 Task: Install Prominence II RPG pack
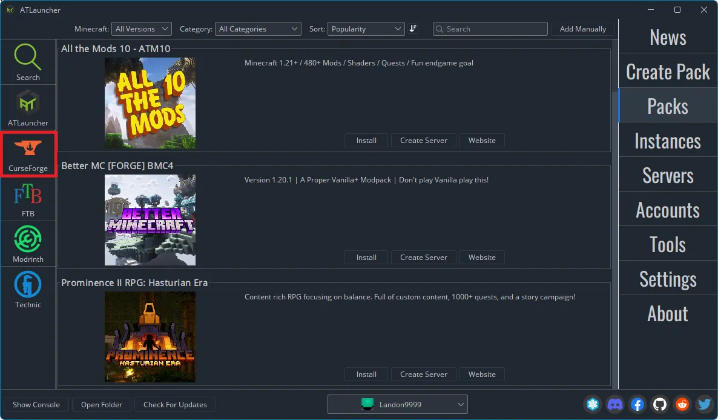point(366,374)
